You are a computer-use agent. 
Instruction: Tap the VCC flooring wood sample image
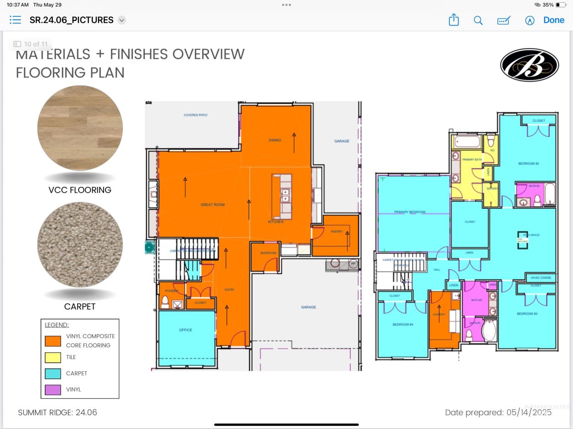click(80, 128)
